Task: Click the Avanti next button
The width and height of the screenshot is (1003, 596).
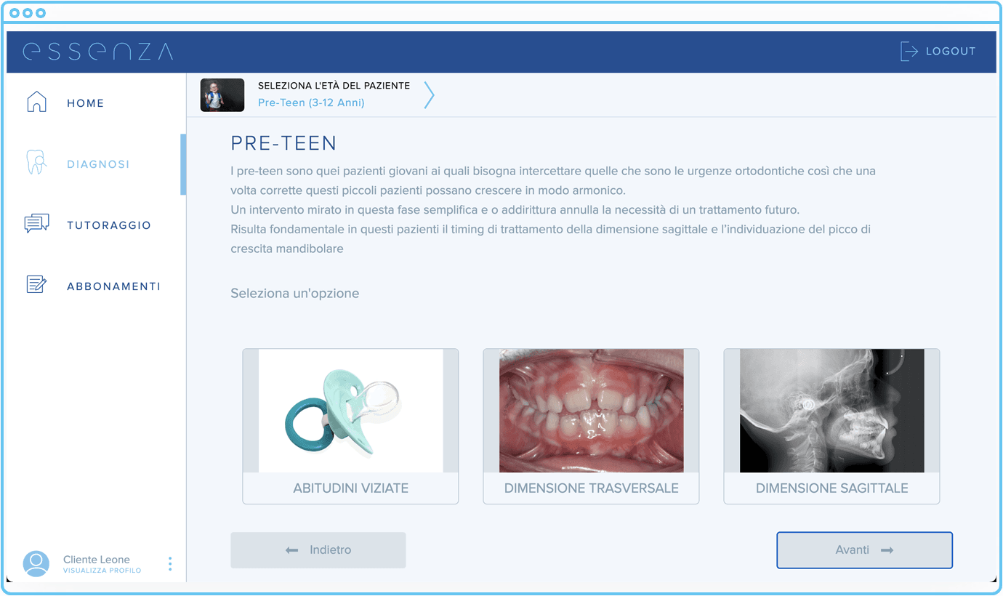Action: click(864, 550)
